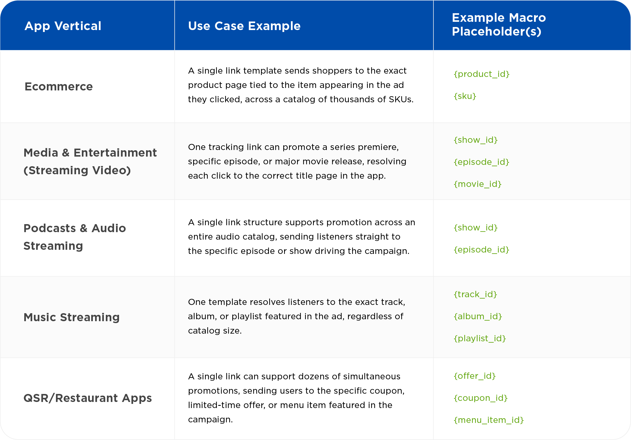
Task: Click {show_id} in the Media row
Action: pyautogui.click(x=476, y=140)
